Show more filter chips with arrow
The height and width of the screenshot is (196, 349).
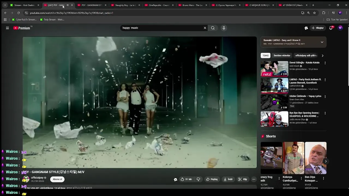[323, 56]
